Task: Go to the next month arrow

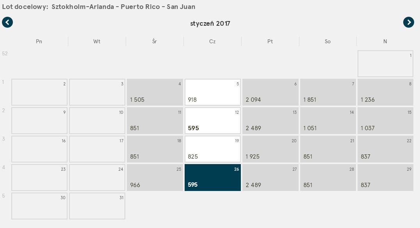Action: click(x=408, y=22)
